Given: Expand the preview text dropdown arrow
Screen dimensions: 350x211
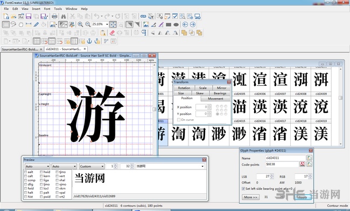Looking at the screenshot, I should pos(202,166).
